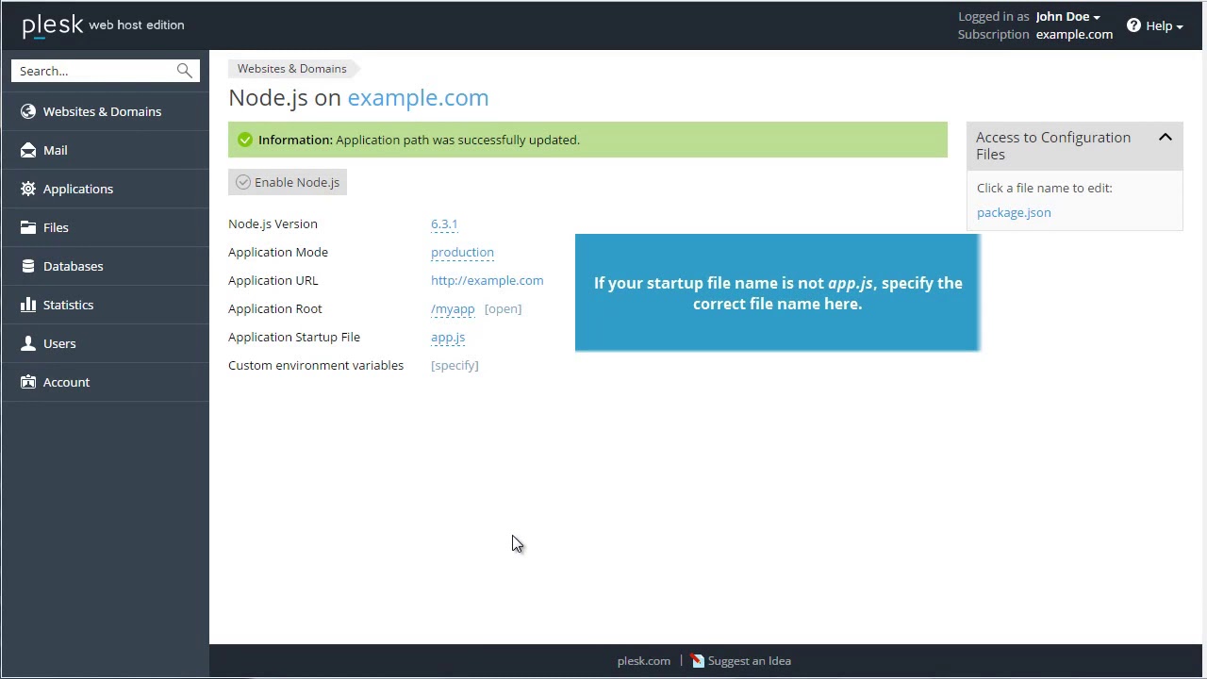This screenshot has width=1207, height=679.
Task: Click the Suggest an Idea icon
Action: click(698, 661)
